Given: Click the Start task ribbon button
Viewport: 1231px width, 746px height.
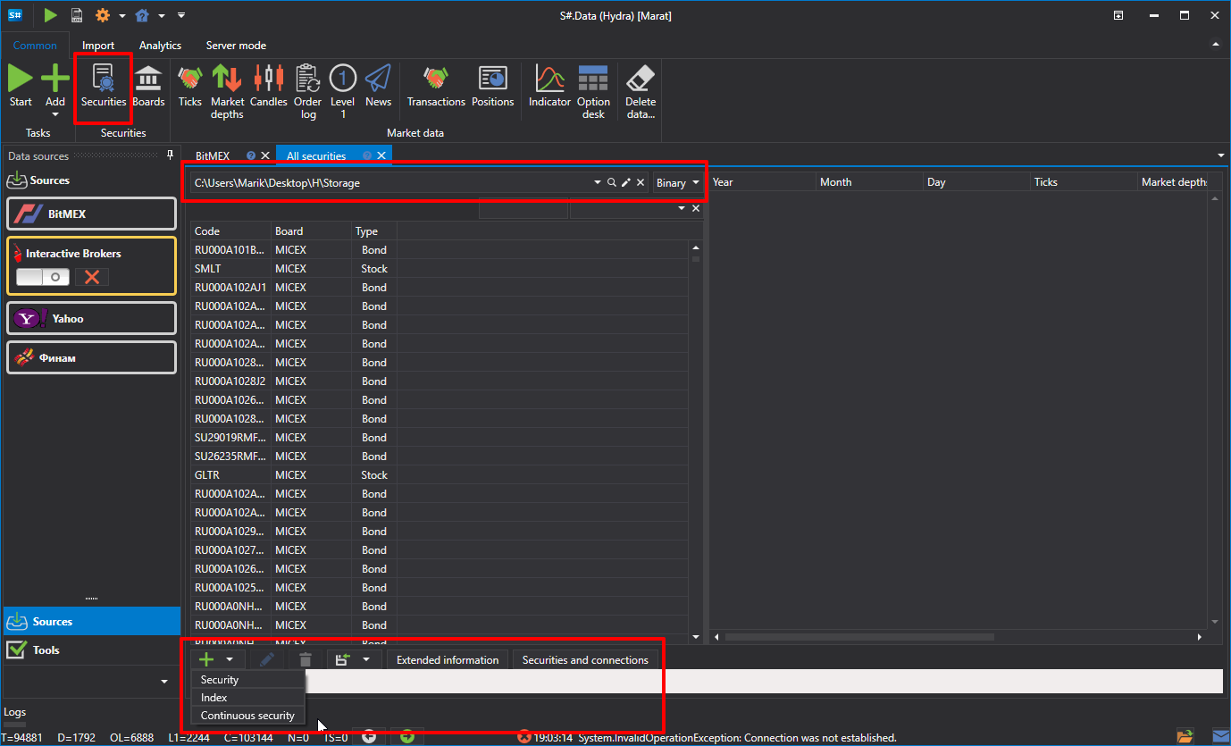Looking at the screenshot, I should (x=21, y=87).
